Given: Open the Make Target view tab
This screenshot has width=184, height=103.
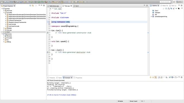Looking at the screenshot, I should (x=164, y=6).
